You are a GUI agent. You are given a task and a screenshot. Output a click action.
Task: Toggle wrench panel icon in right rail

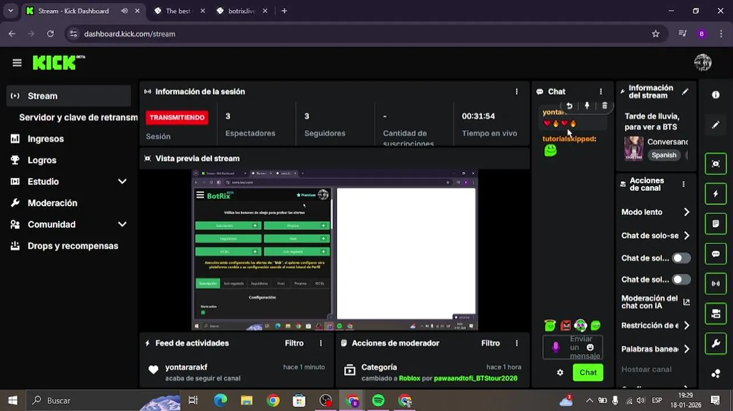(716, 344)
